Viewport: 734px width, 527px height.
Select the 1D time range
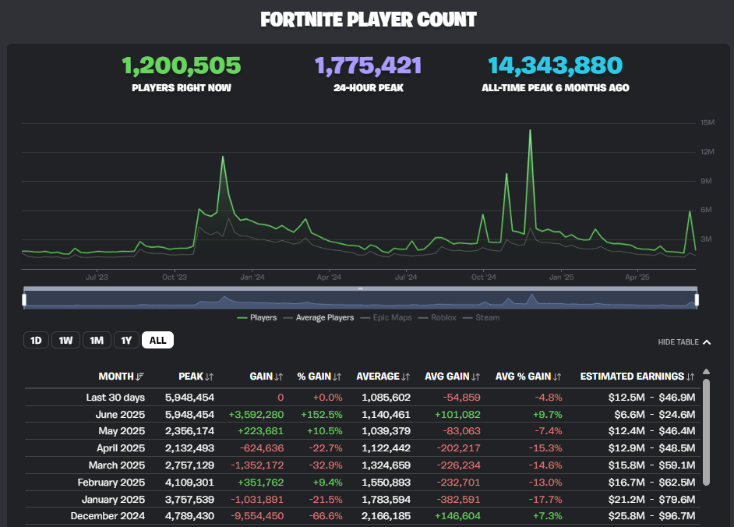point(36,340)
